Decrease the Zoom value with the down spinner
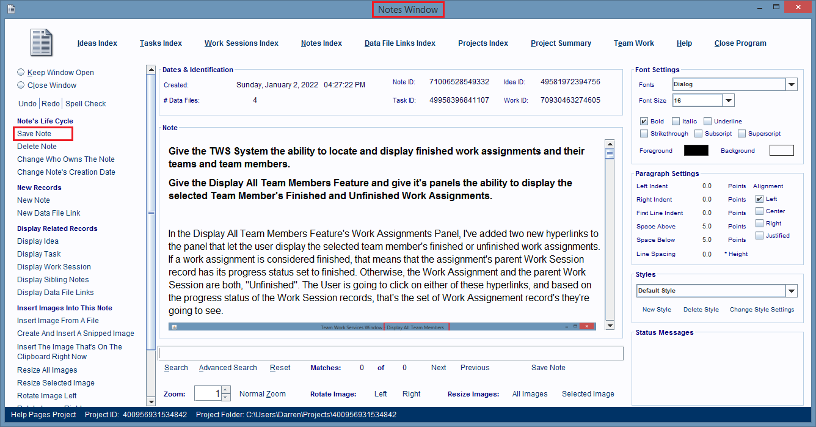The width and height of the screenshot is (816, 427). tap(225, 397)
